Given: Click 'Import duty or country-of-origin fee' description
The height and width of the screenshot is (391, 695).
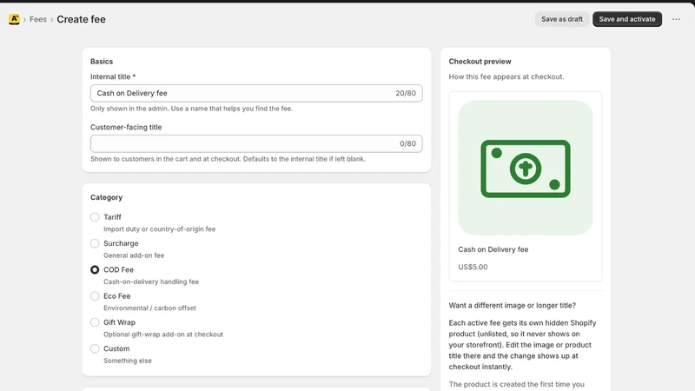Looking at the screenshot, I should [160, 229].
